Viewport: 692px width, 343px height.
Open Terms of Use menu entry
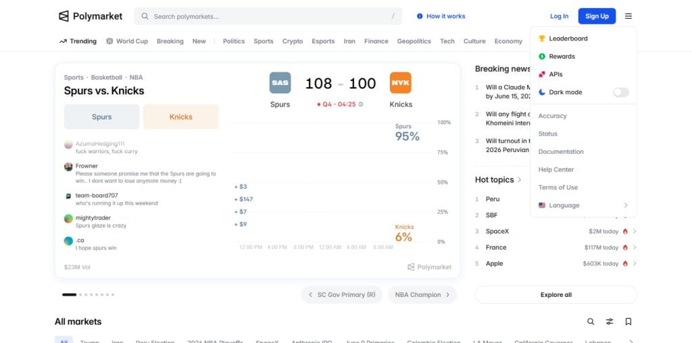point(558,188)
